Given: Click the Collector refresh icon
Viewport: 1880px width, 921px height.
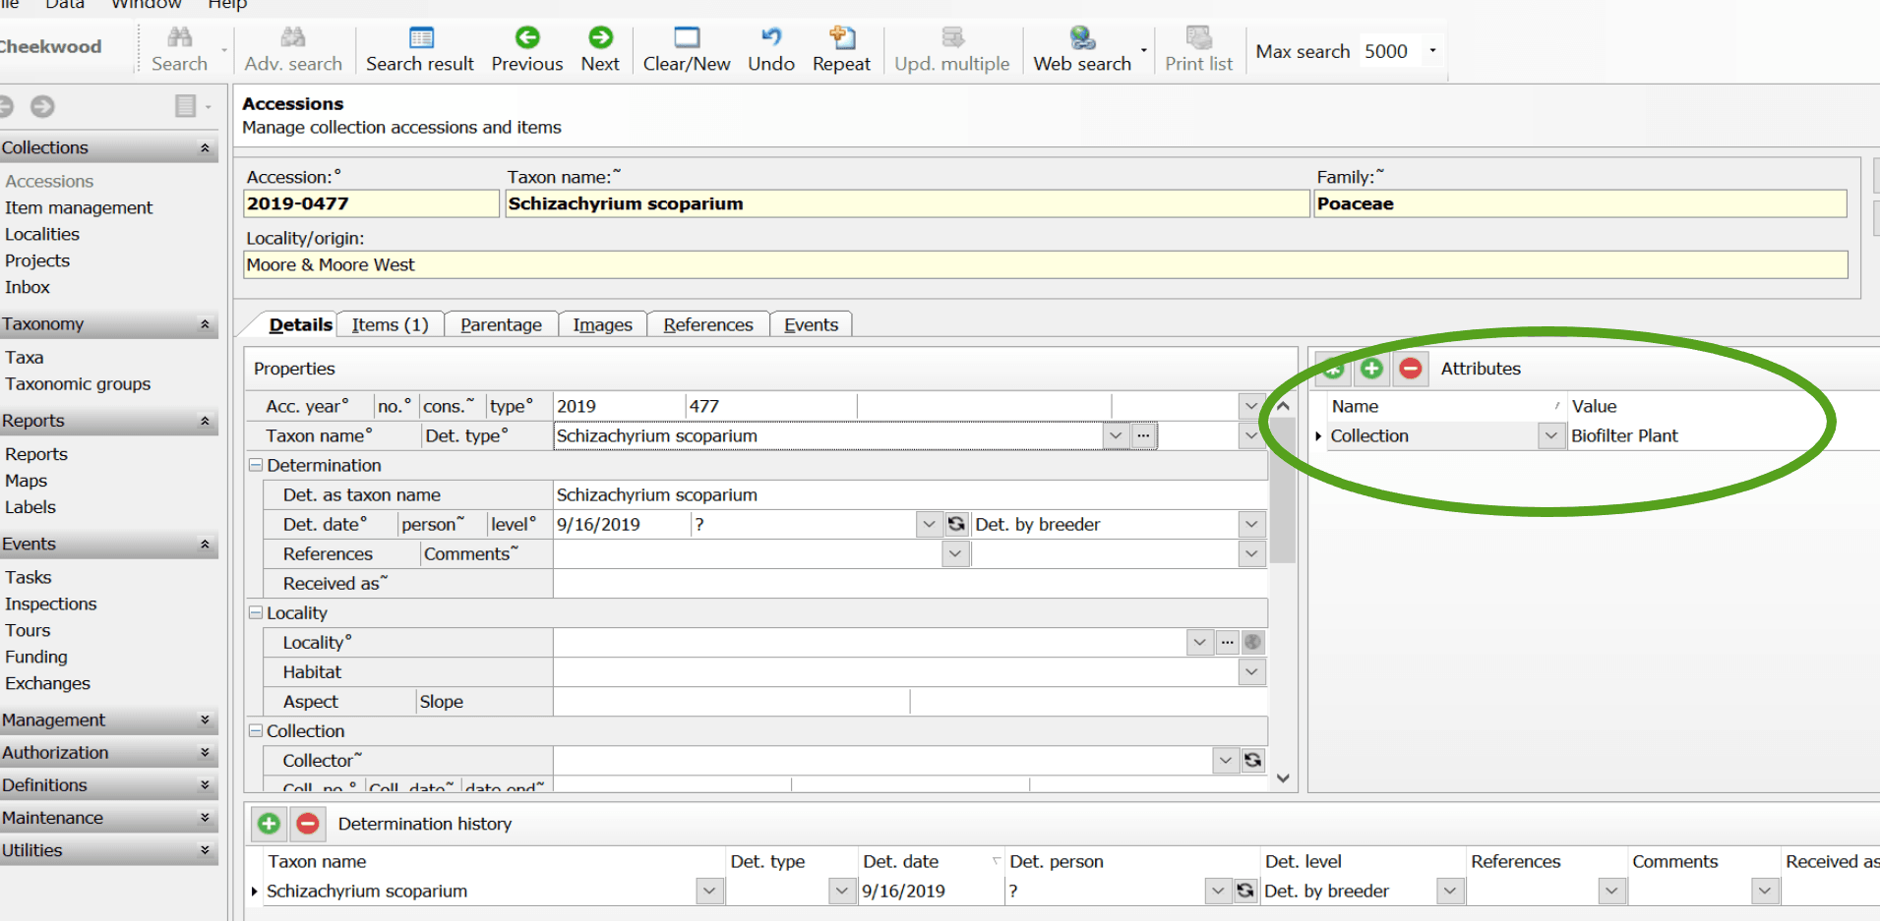Looking at the screenshot, I should [x=1252, y=760].
